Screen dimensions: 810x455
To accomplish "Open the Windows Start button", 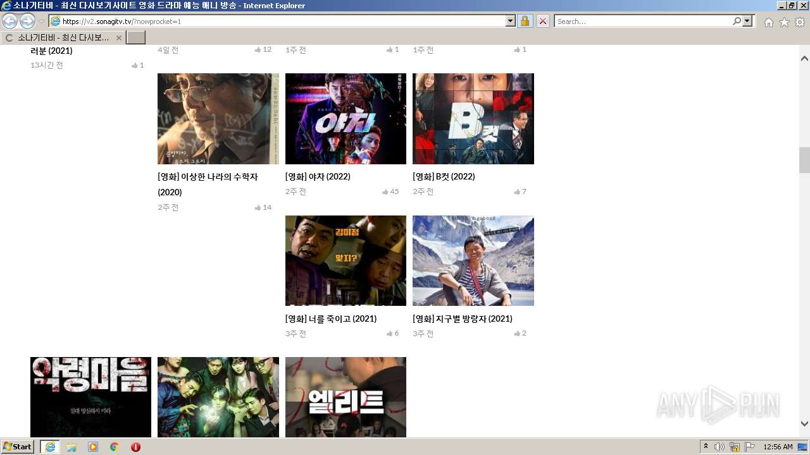I will click(18, 447).
